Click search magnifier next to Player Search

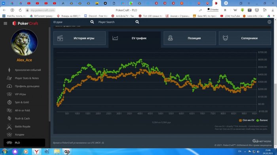(137, 22)
